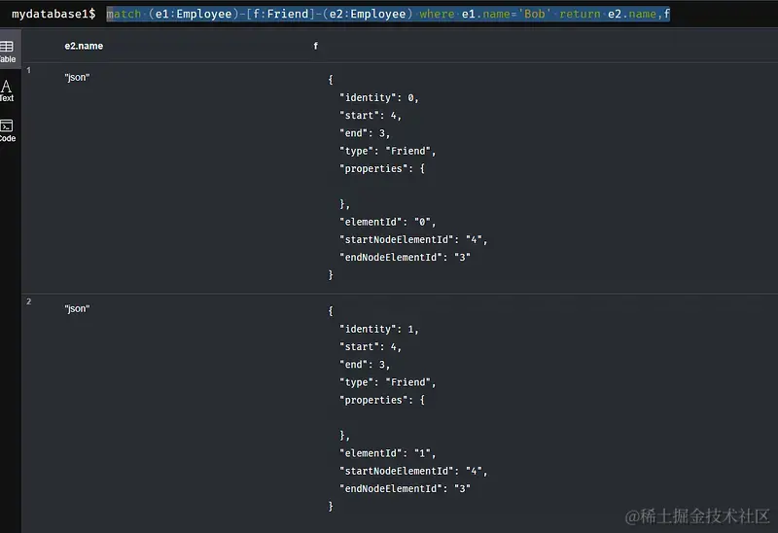This screenshot has height=533, width=778.
Task: Click the "elementId": "1" line
Action: click(387, 453)
